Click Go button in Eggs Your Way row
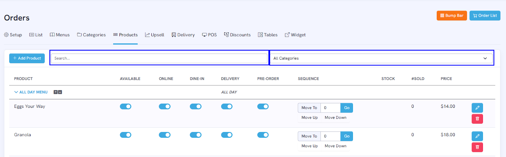The height and width of the screenshot is (157, 506). 347,108
